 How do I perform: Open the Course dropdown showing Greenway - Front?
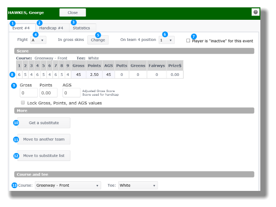[68, 185]
